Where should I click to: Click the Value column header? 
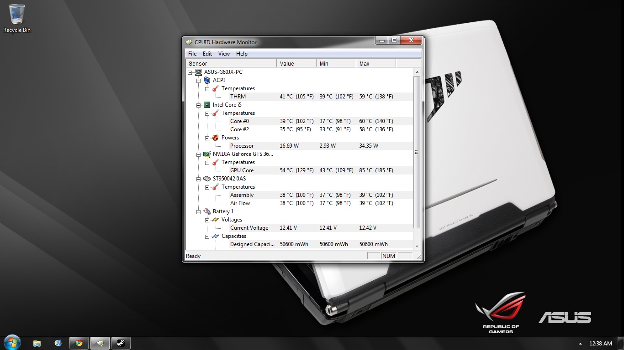(296, 63)
